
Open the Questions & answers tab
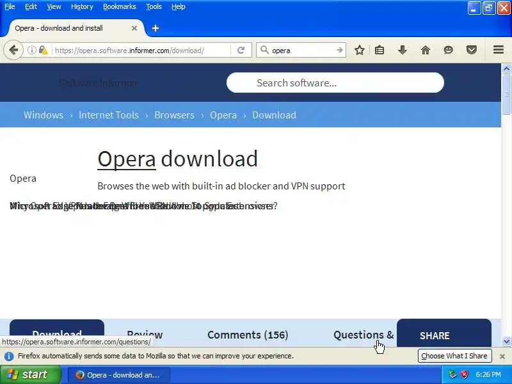[364, 335]
